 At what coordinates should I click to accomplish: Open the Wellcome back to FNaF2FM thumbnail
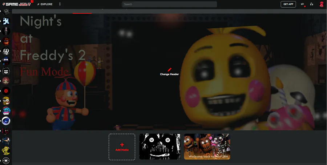(207, 146)
